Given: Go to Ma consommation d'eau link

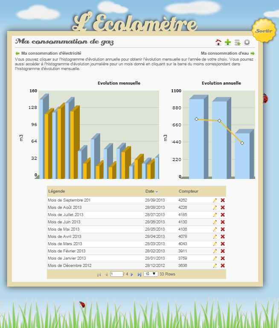Looking at the screenshot, I should click(225, 53).
